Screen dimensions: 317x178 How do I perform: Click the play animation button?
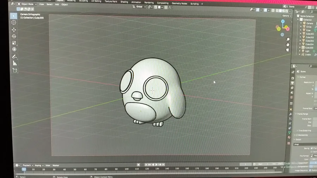click(156, 165)
